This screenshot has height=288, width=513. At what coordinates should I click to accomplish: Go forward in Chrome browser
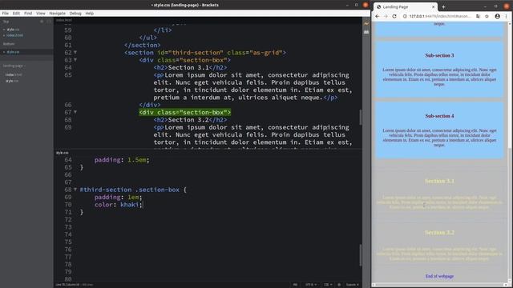(386, 16)
